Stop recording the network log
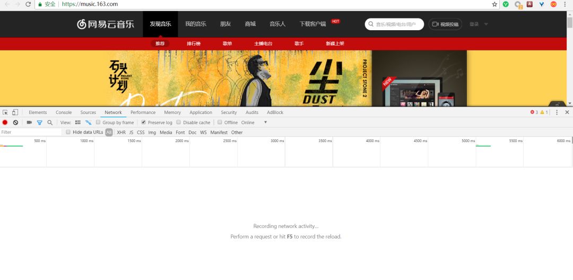The height and width of the screenshot is (280, 573). point(5,122)
